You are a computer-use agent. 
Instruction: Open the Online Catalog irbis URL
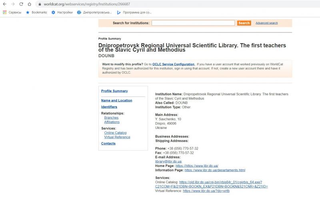[212, 184]
